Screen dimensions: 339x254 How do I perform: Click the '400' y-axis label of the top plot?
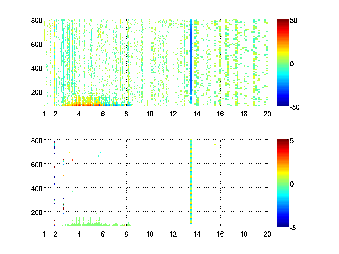click(x=37, y=68)
